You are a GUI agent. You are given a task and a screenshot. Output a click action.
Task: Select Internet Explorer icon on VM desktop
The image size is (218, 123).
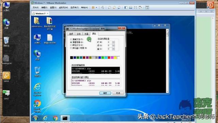point(37,90)
